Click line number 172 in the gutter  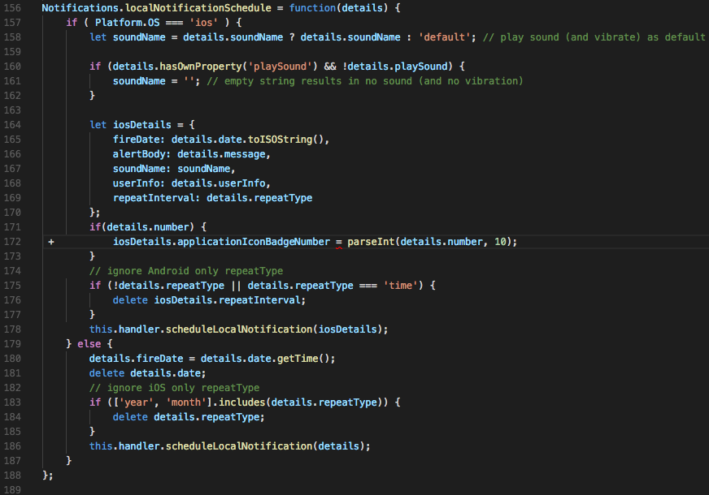click(x=12, y=242)
